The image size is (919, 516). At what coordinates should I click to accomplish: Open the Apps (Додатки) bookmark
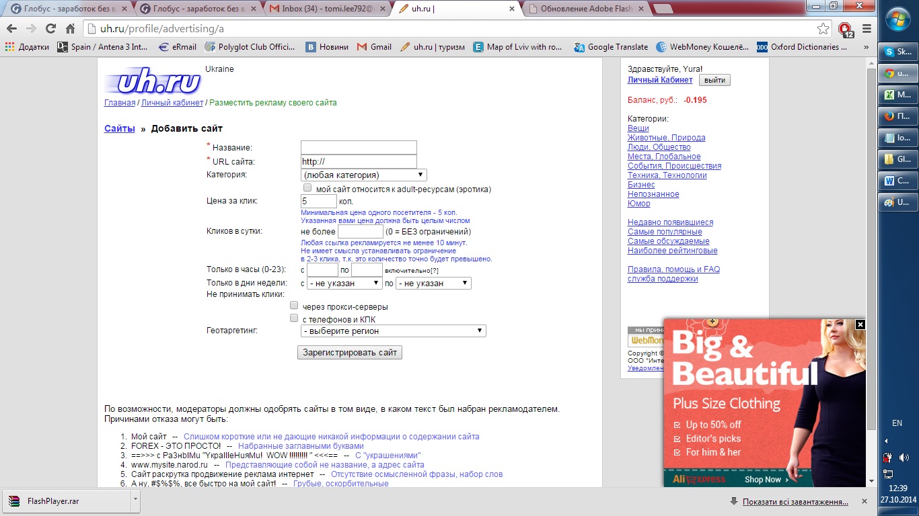(x=27, y=47)
